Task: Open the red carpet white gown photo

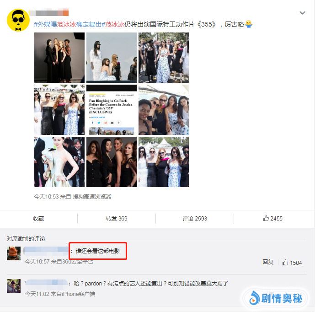Action: (x=59, y=162)
